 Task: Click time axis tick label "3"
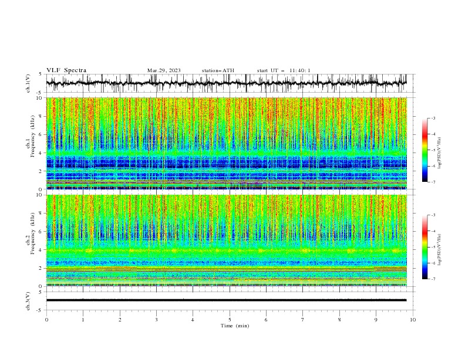[156, 320]
